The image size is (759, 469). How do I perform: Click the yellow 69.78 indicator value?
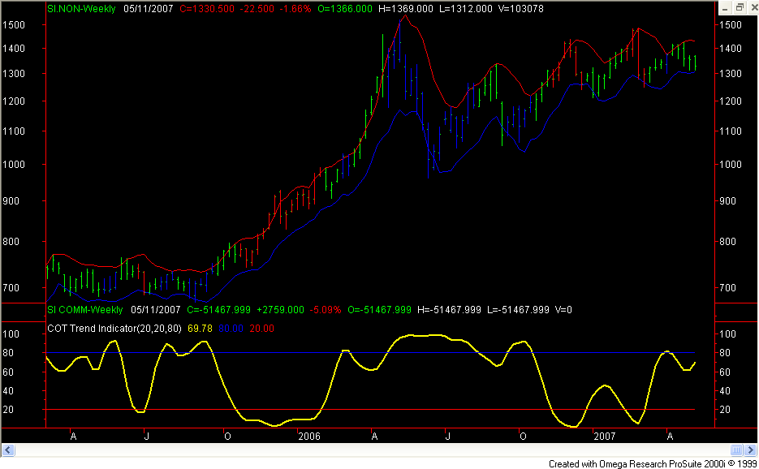(200, 329)
